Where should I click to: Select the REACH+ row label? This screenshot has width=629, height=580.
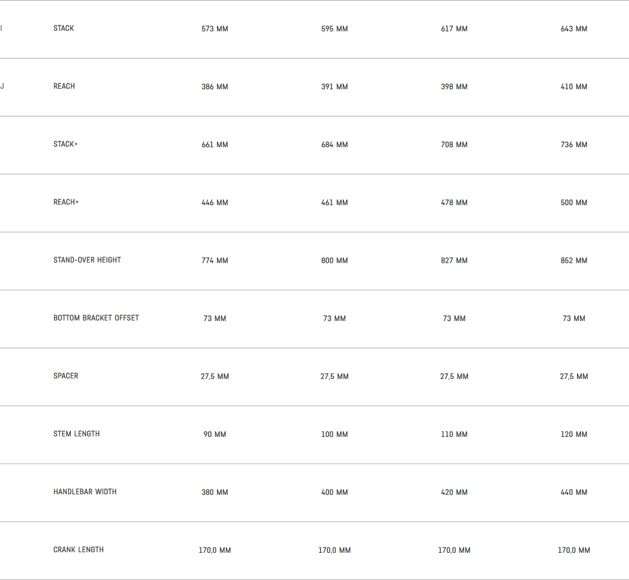click(66, 202)
